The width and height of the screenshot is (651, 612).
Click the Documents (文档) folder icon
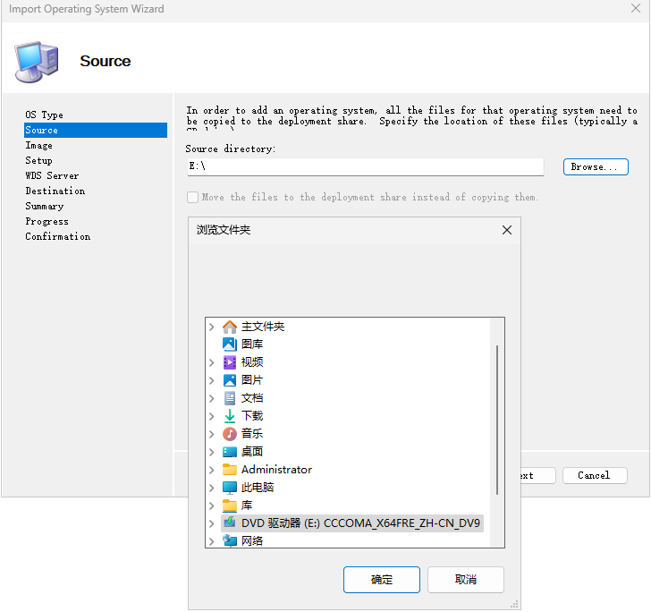230,398
